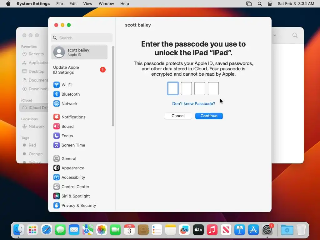Open App Store from the Dock
Screen dimensions: 320x240
pos(253,230)
